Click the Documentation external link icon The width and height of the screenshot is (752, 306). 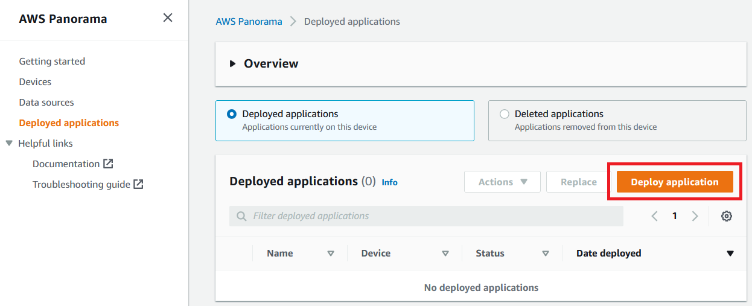tap(108, 164)
